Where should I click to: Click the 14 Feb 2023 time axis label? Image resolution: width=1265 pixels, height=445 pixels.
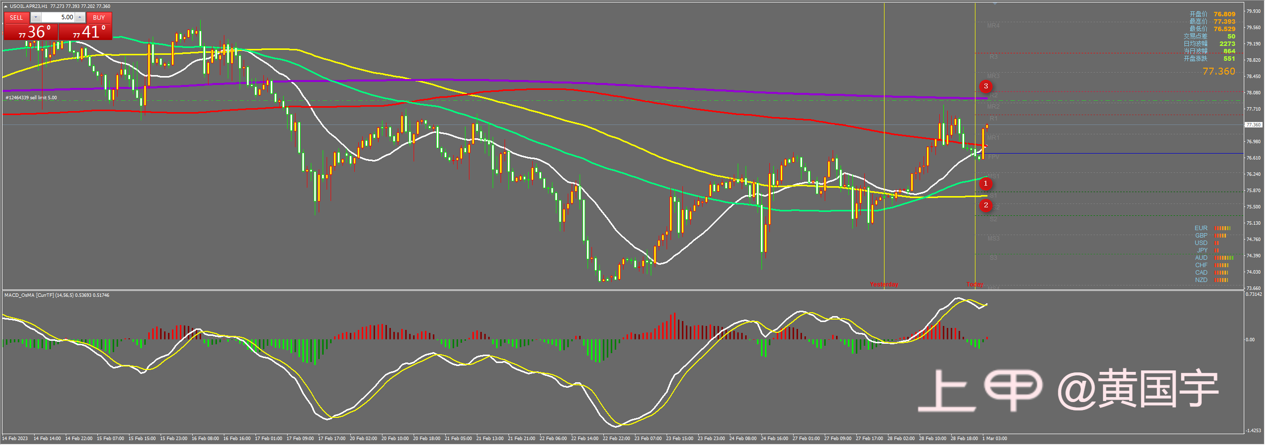coord(15,439)
